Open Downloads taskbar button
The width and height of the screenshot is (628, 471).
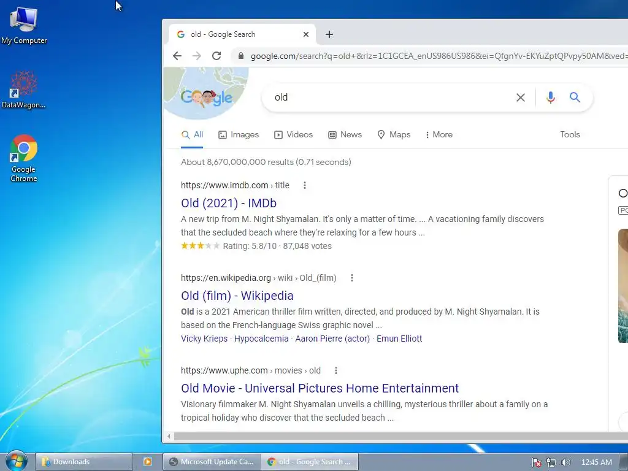[83, 462]
